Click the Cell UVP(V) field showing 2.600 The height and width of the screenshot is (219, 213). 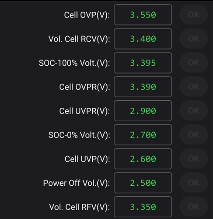pyautogui.click(x=143, y=159)
